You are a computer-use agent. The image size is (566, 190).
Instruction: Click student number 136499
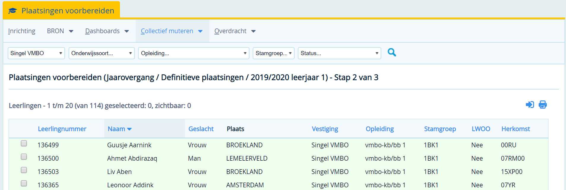(48, 145)
